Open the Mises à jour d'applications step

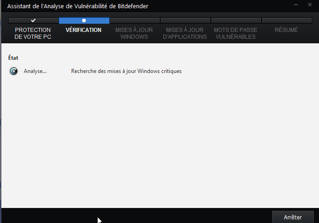click(x=185, y=33)
